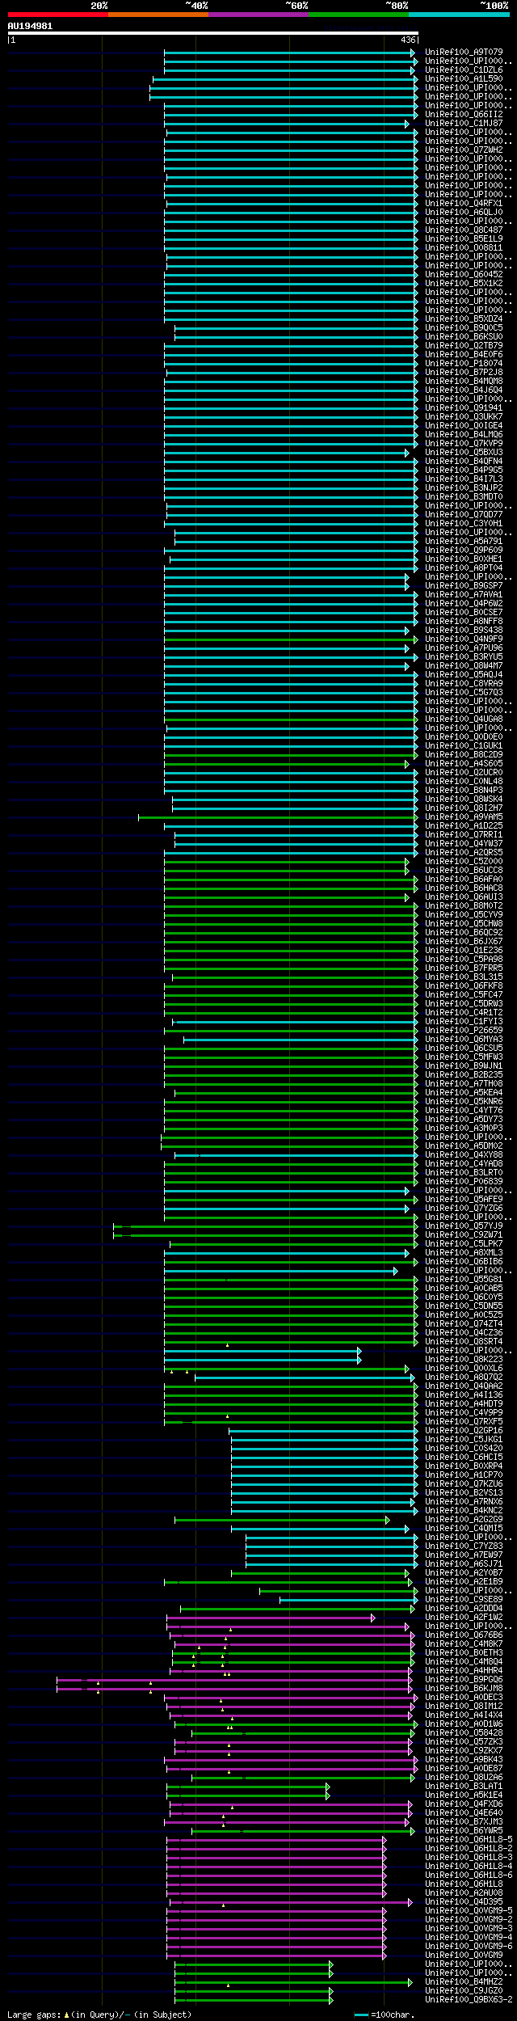
Task: Click the UniRef100_Q4E640 hit name
Action: [x=464, y=1813]
